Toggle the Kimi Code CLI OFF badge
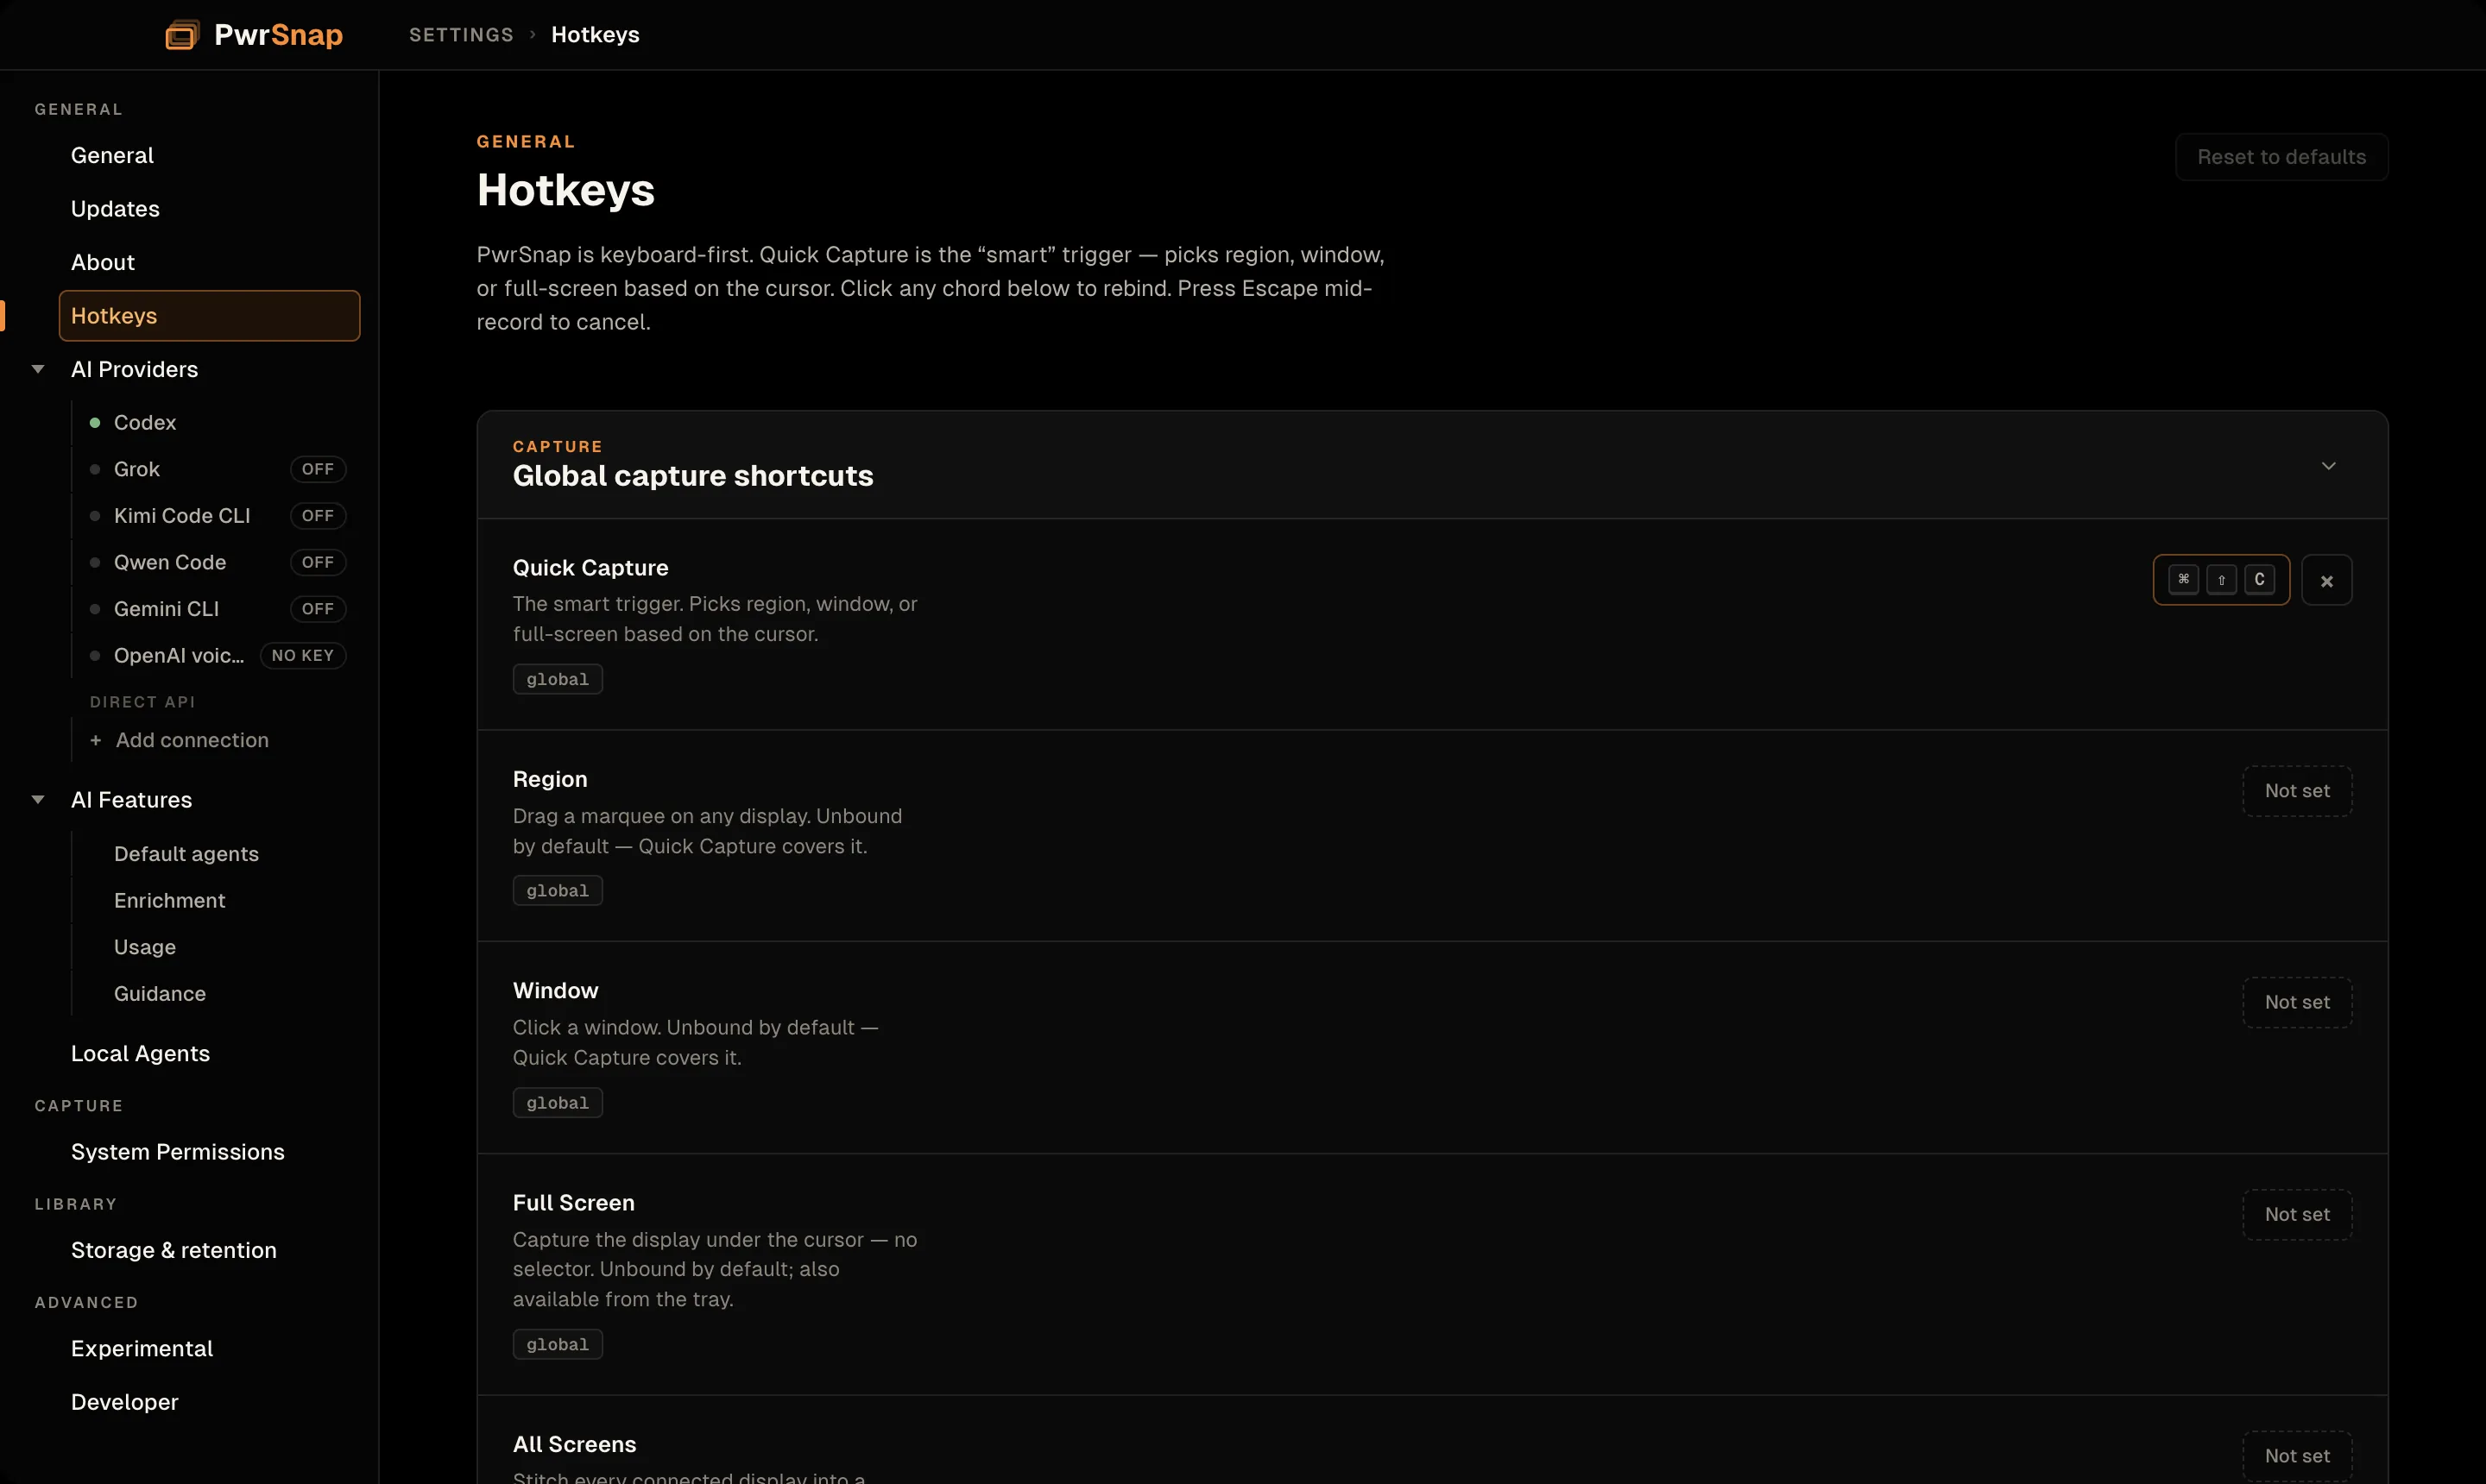Viewport: 2486px width, 1484px height. point(319,516)
